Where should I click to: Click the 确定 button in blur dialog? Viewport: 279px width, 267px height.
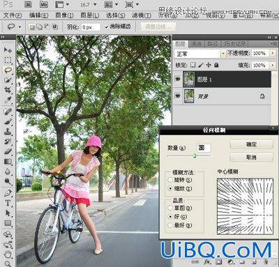pos(251,144)
